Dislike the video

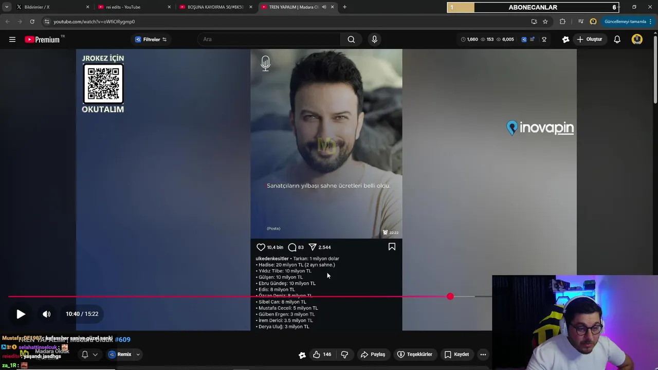point(344,354)
